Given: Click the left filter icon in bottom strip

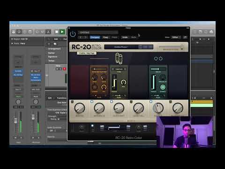Looking at the screenshot, I should (102, 126).
